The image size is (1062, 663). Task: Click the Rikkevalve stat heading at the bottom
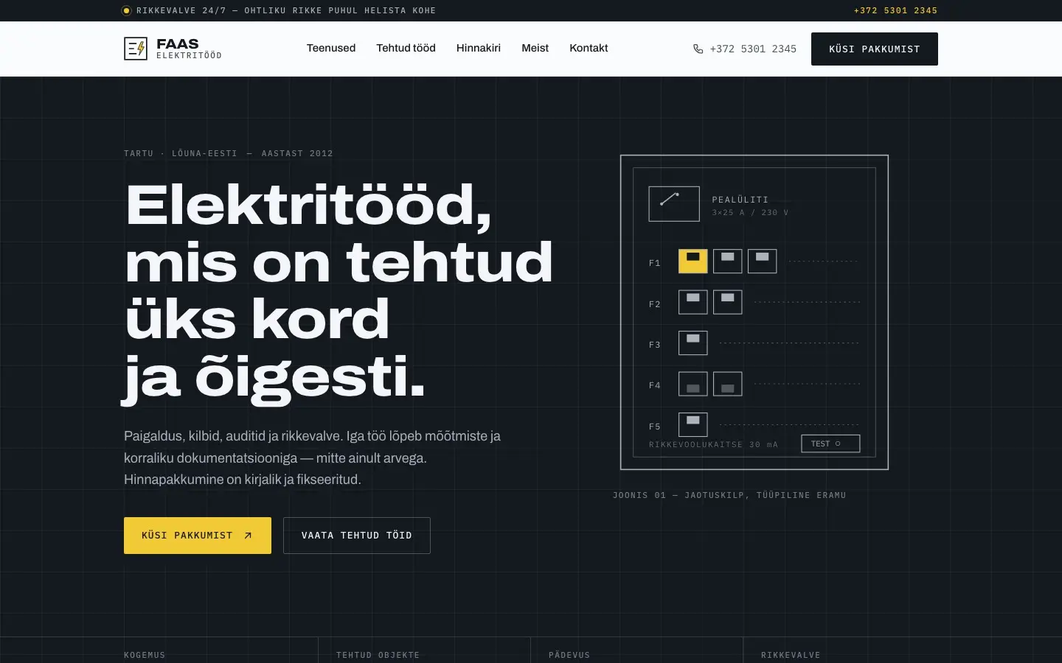point(791,655)
